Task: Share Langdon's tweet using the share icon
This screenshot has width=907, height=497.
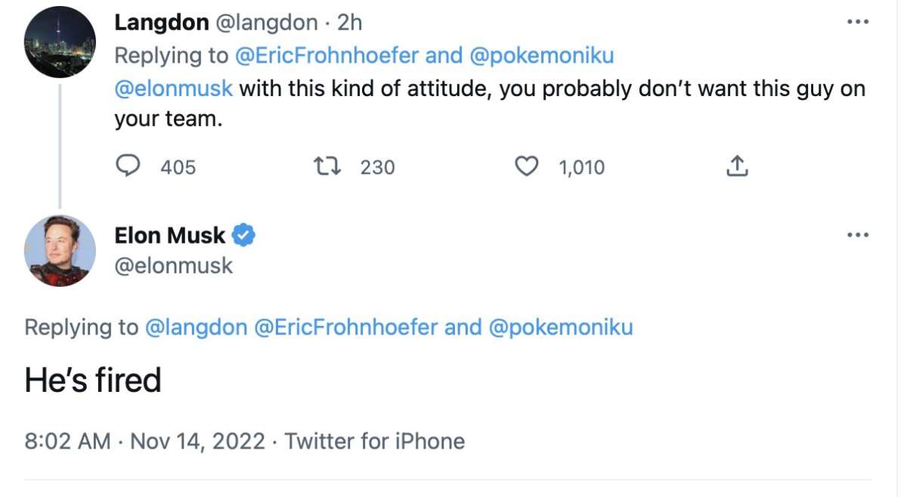Action: point(737,166)
